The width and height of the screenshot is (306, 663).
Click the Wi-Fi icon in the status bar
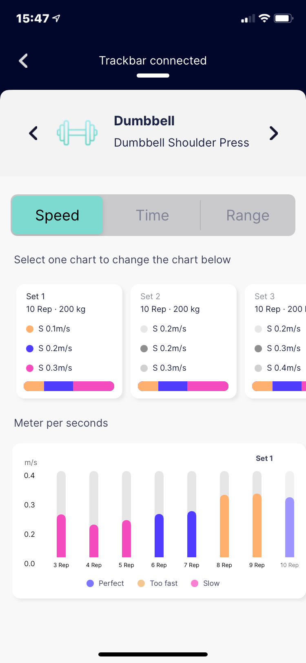(x=264, y=18)
